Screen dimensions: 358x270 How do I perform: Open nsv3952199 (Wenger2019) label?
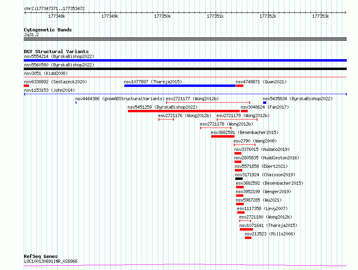[264, 192]
